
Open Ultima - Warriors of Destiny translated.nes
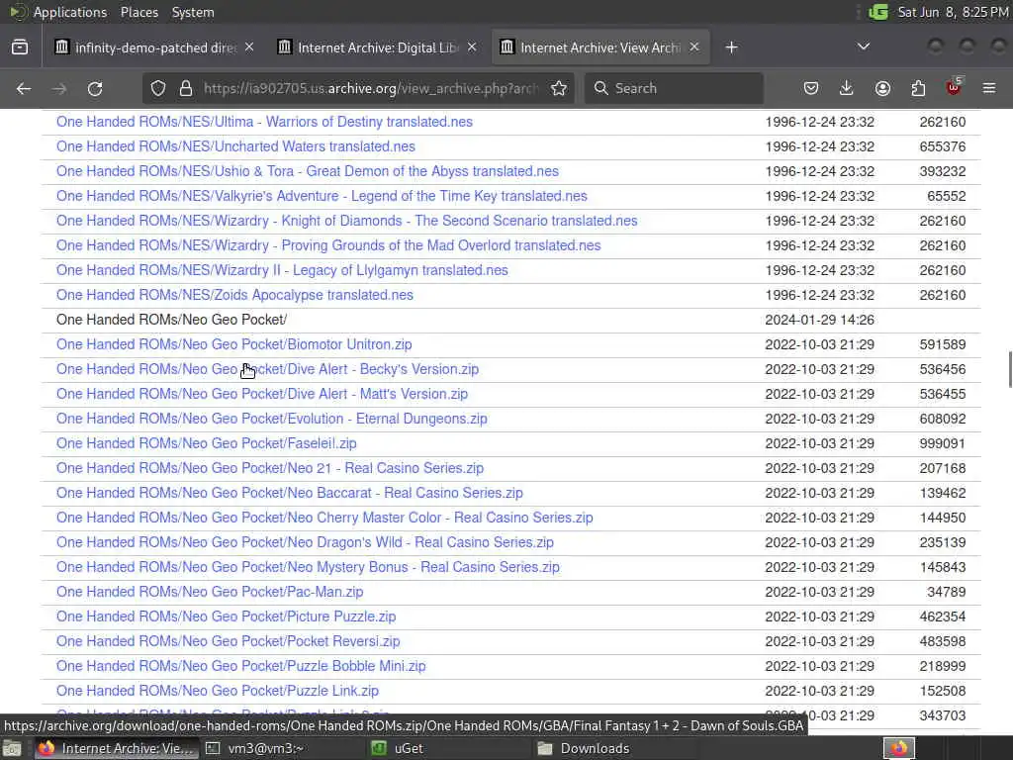click(264, 122)
